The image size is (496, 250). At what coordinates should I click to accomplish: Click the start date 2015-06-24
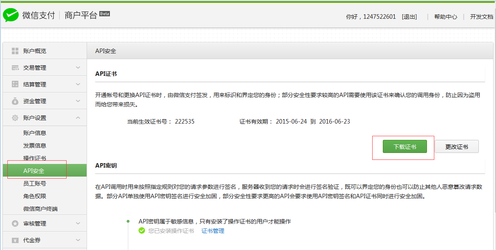coord(291,122)
